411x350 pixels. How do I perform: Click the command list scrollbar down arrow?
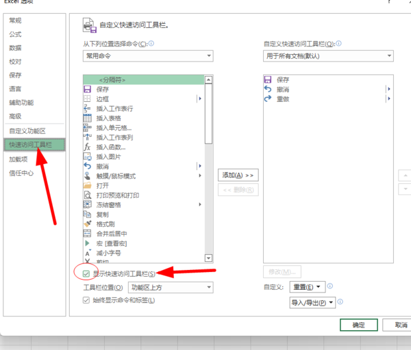(209, 258)
